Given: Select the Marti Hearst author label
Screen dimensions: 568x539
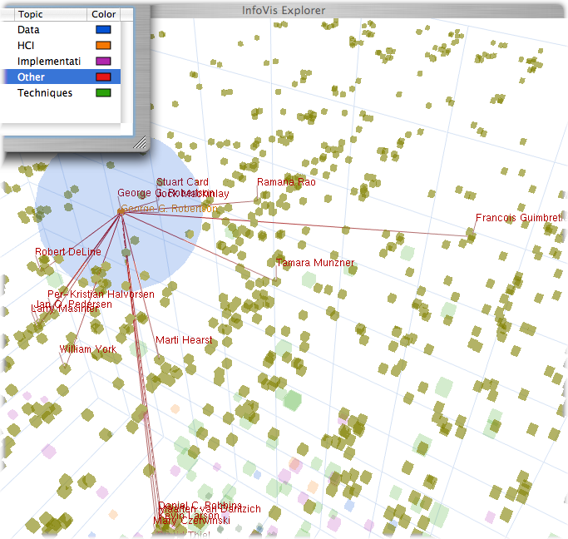Looking at the screenshot, I should pyautogui.click(x=184, y=340).
